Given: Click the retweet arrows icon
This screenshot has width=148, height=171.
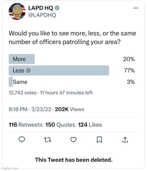Looking at the screenshot, I should (47, 140).
